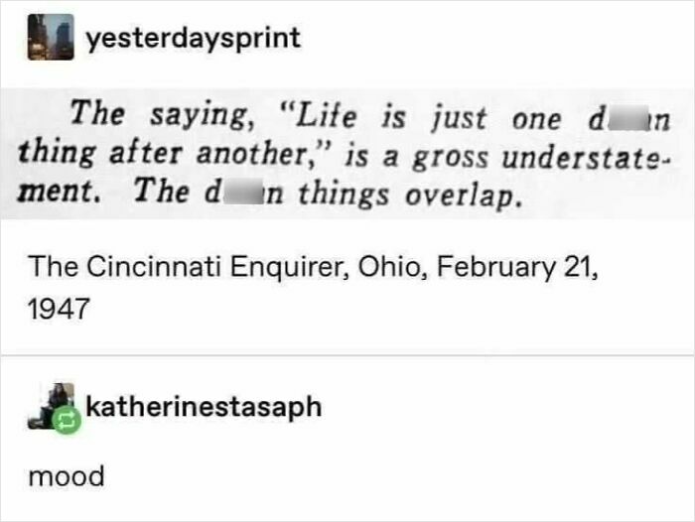The width and height of the screenshot is (695, 522).
Task: Click "understate-" in the clipping
Action: point(586,158)
